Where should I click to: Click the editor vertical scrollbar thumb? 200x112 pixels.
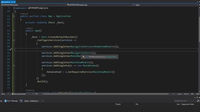[x=199, y=29]
